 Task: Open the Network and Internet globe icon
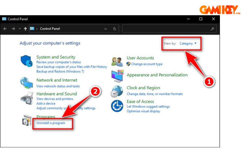(x=26, y=82)
